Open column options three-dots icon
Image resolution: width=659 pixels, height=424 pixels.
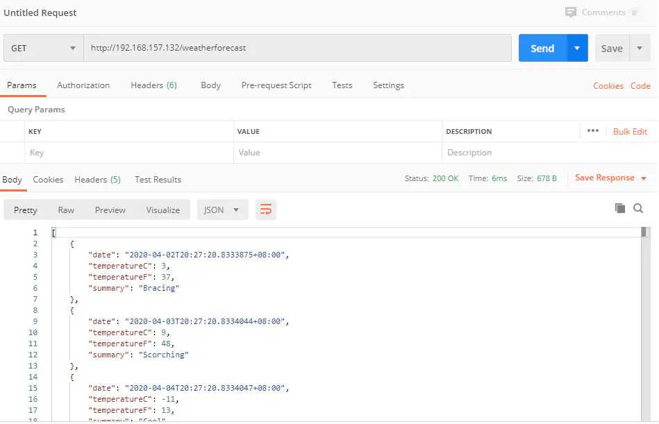(x=592, y=131)
